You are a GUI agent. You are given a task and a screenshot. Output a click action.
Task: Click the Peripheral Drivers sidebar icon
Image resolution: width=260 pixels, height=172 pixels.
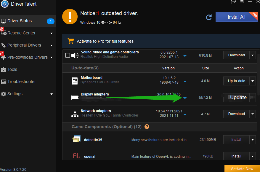pyautogui.click(x=3, y=45)
